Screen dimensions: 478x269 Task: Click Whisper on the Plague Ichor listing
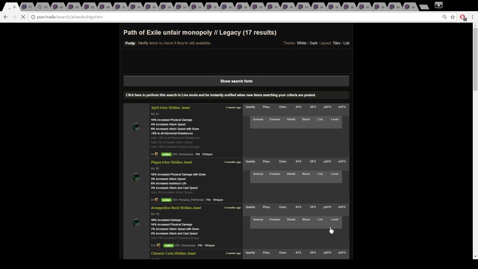click(218, 200)
